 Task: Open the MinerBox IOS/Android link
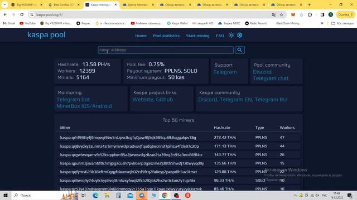[84, 106]
